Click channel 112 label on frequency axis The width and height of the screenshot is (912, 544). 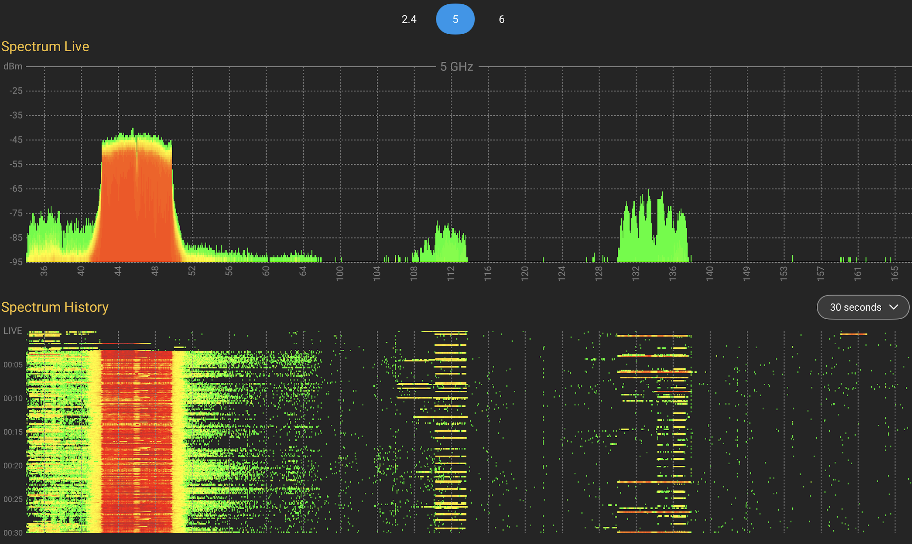[451, 273]
